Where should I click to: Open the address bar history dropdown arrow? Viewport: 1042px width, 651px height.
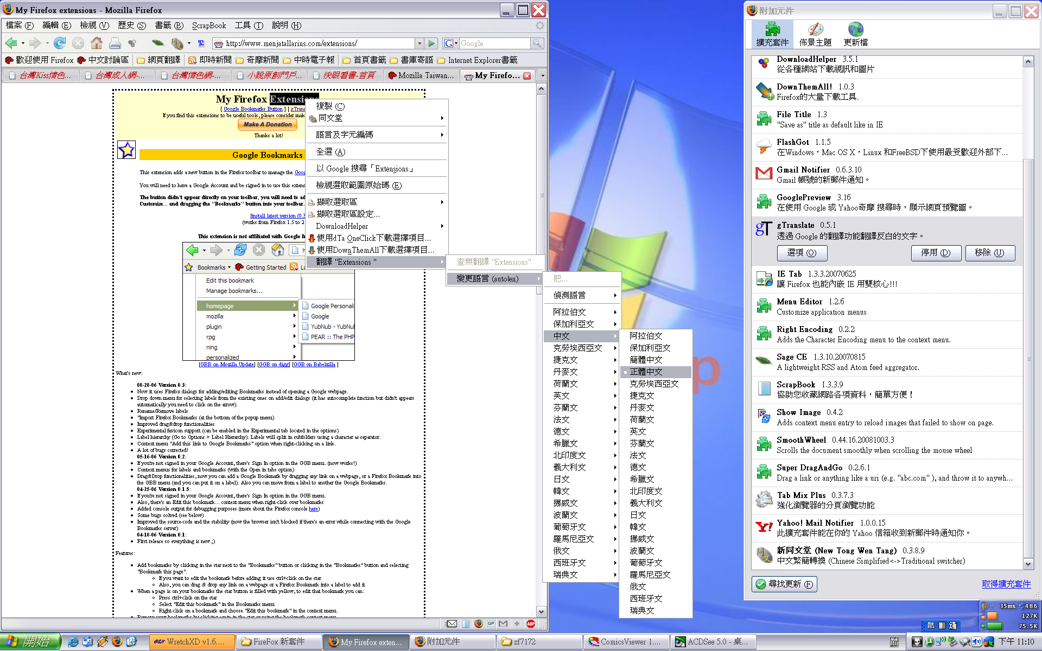[419, 43]
